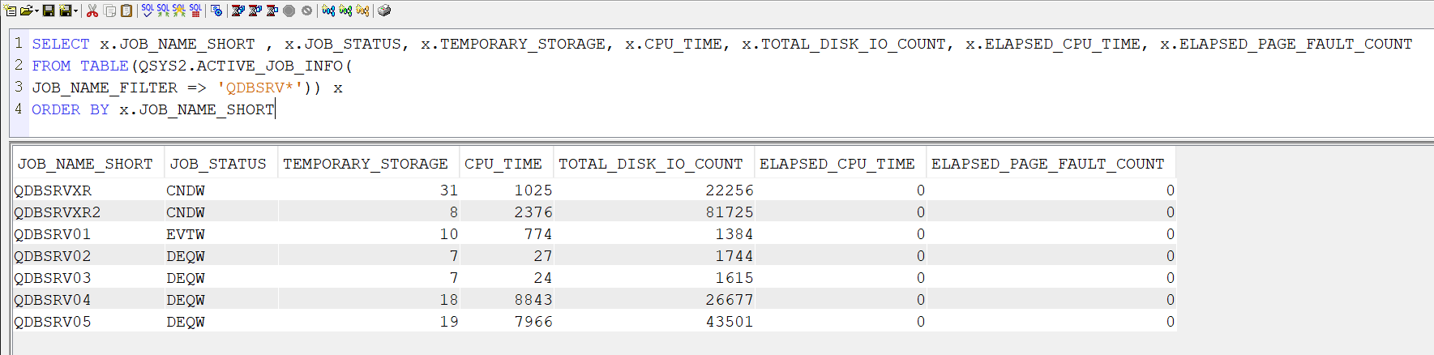Expand the Open file dropdown arrow

pyautogui.click(x=36, y=11)
